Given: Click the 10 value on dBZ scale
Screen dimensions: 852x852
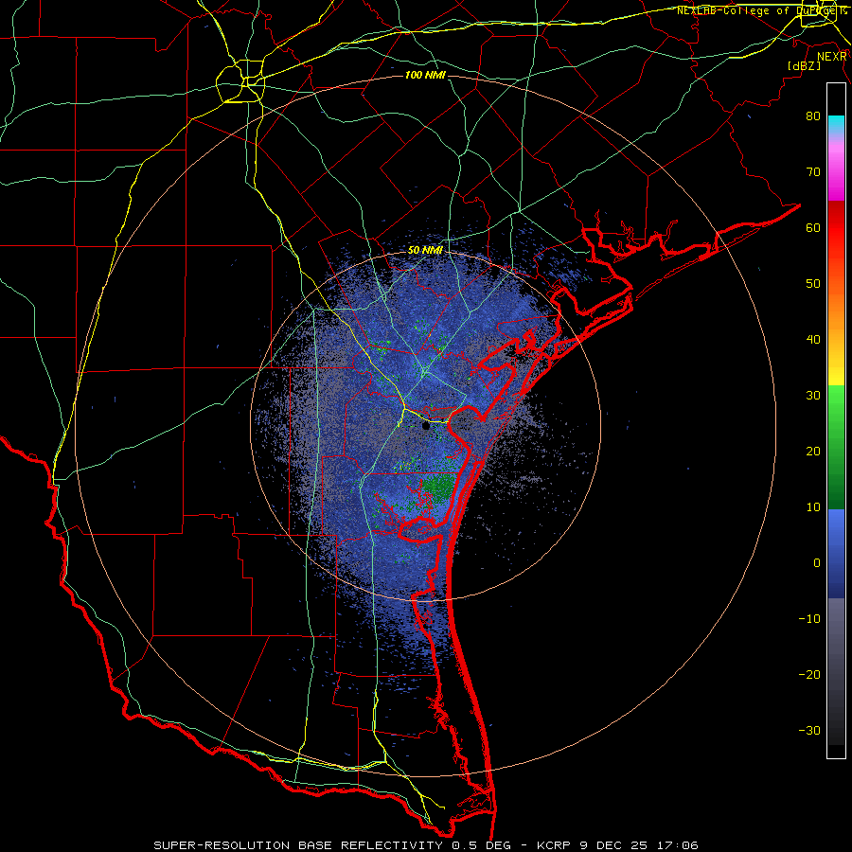Looking at the screenshot, I should (x=813, y=507).
